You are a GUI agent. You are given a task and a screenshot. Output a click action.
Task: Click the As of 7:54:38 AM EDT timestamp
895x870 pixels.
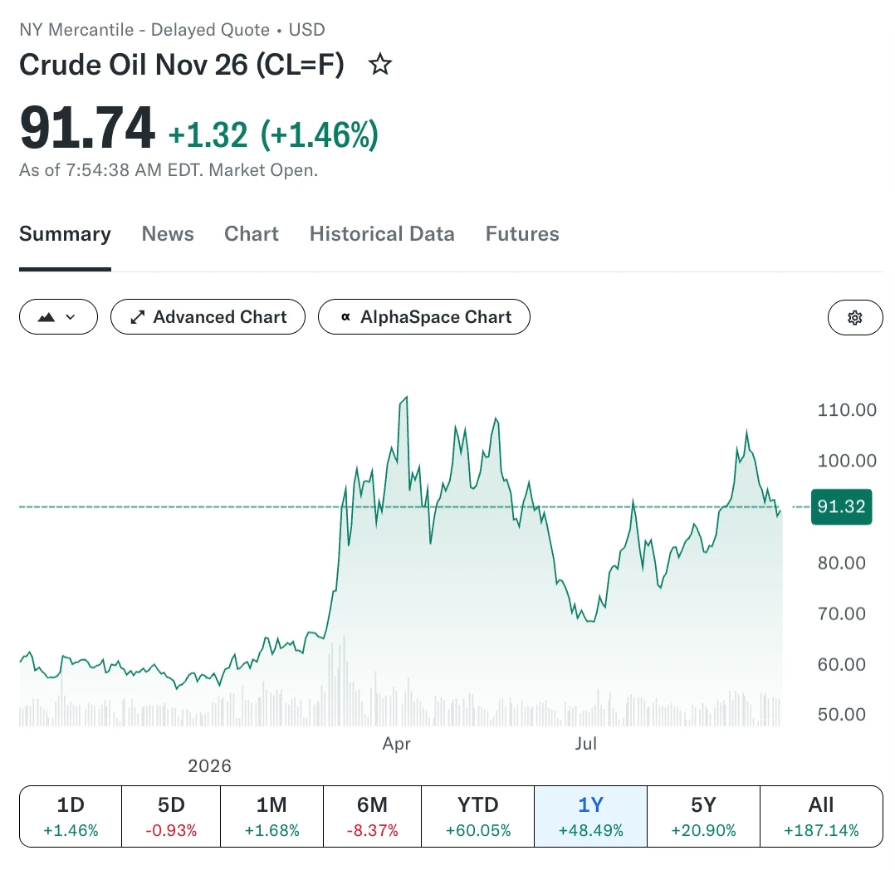pos(169,170)
